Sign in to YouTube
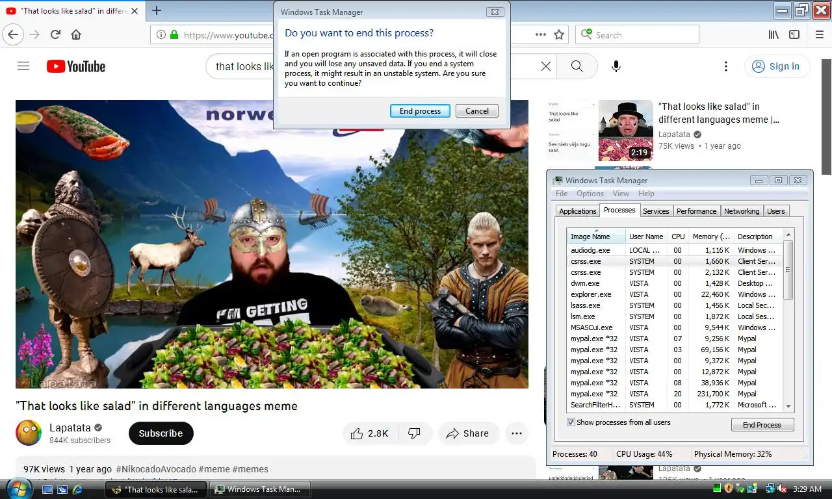The image size is (832, 499). pyautogui.click(x=776, y=66)
